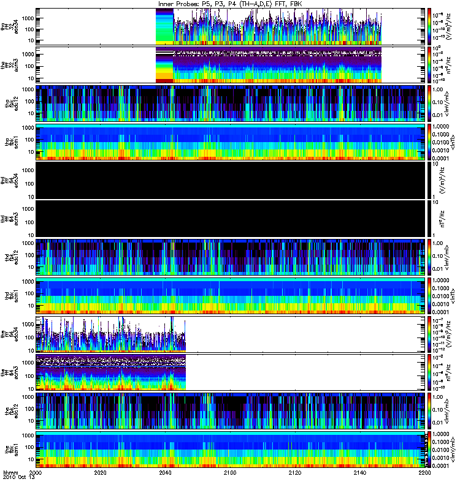Image resolution: width=460 pixels, height=490 pixels.
Task: Select the 2200 time axis label
Action: [x=424, y=472]
